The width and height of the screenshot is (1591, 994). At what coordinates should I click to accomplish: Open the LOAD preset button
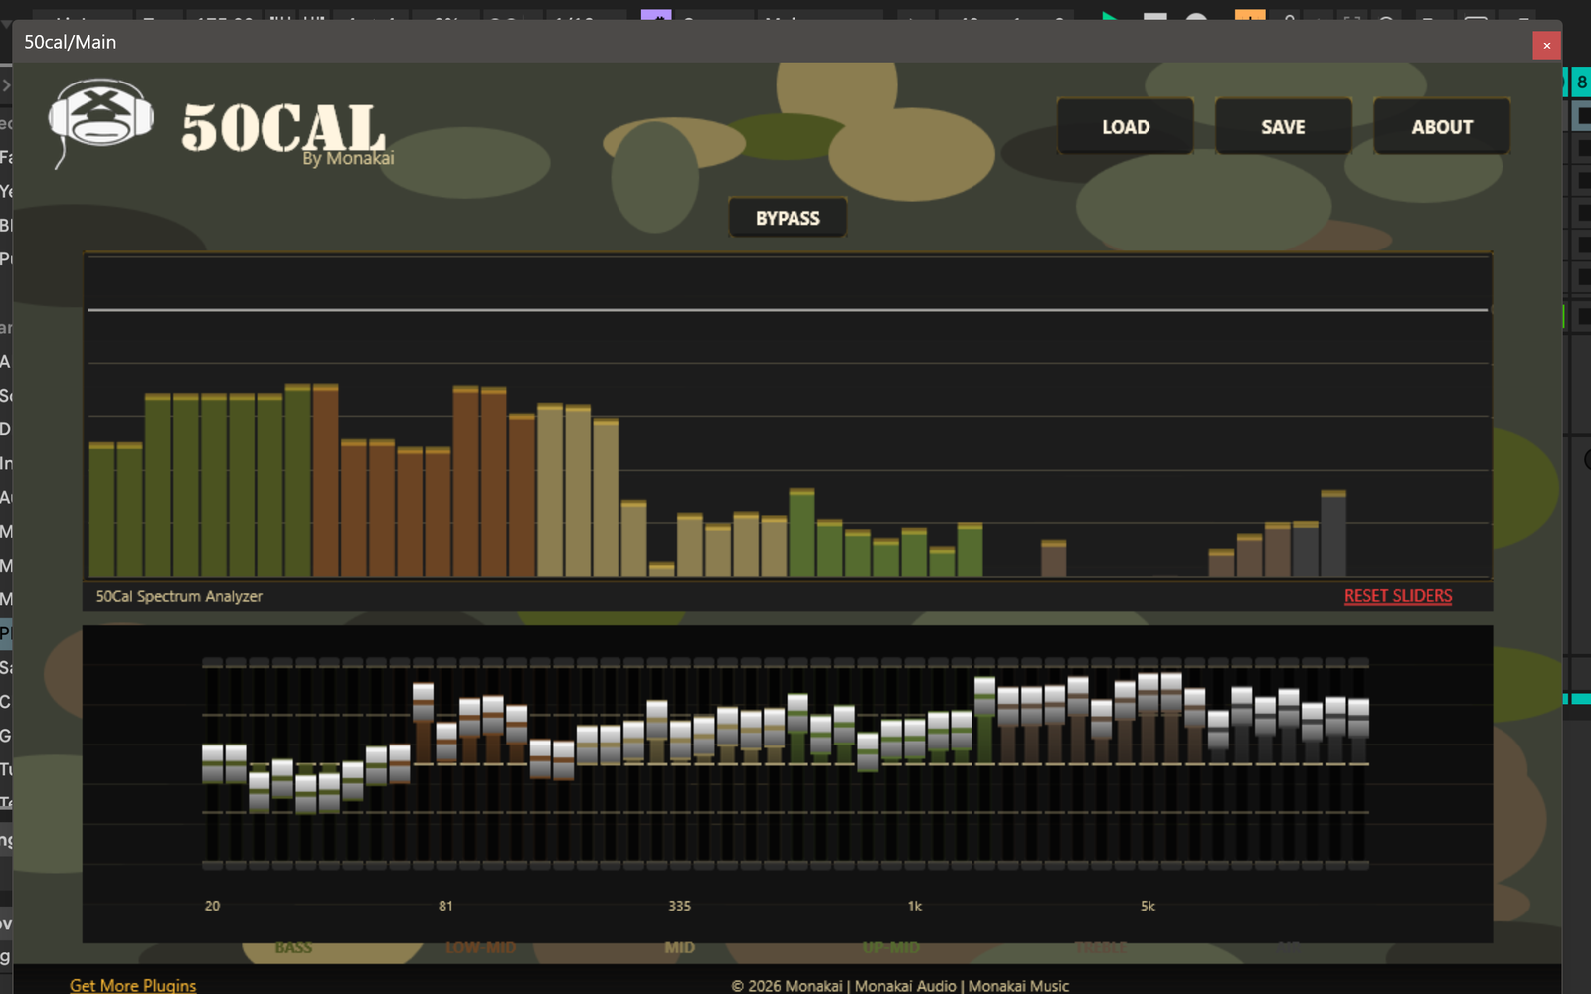1125,126
